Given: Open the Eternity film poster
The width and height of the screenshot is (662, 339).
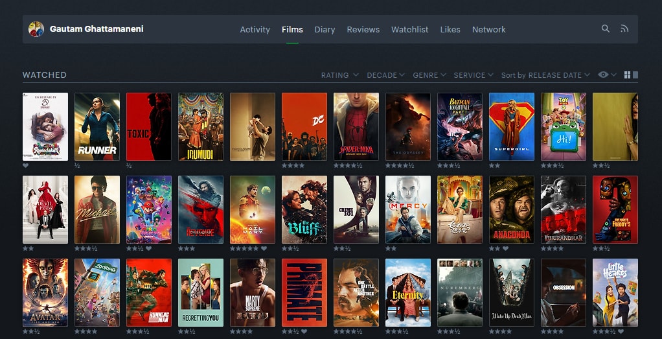Looking at the screenshot, I should tap(408, 292).
